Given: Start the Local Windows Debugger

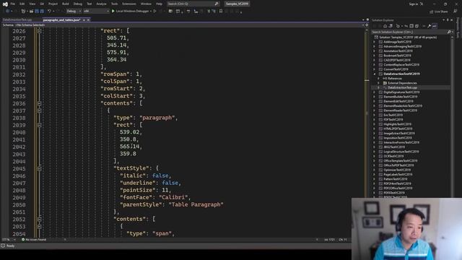Looking at the screenshot, I should tap(131, 12).
